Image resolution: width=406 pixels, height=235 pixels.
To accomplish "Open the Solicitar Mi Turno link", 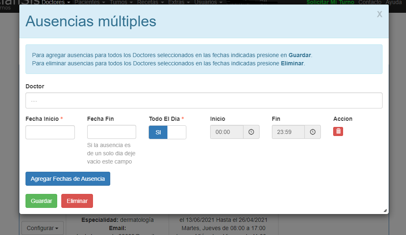I will coord(330,2).
